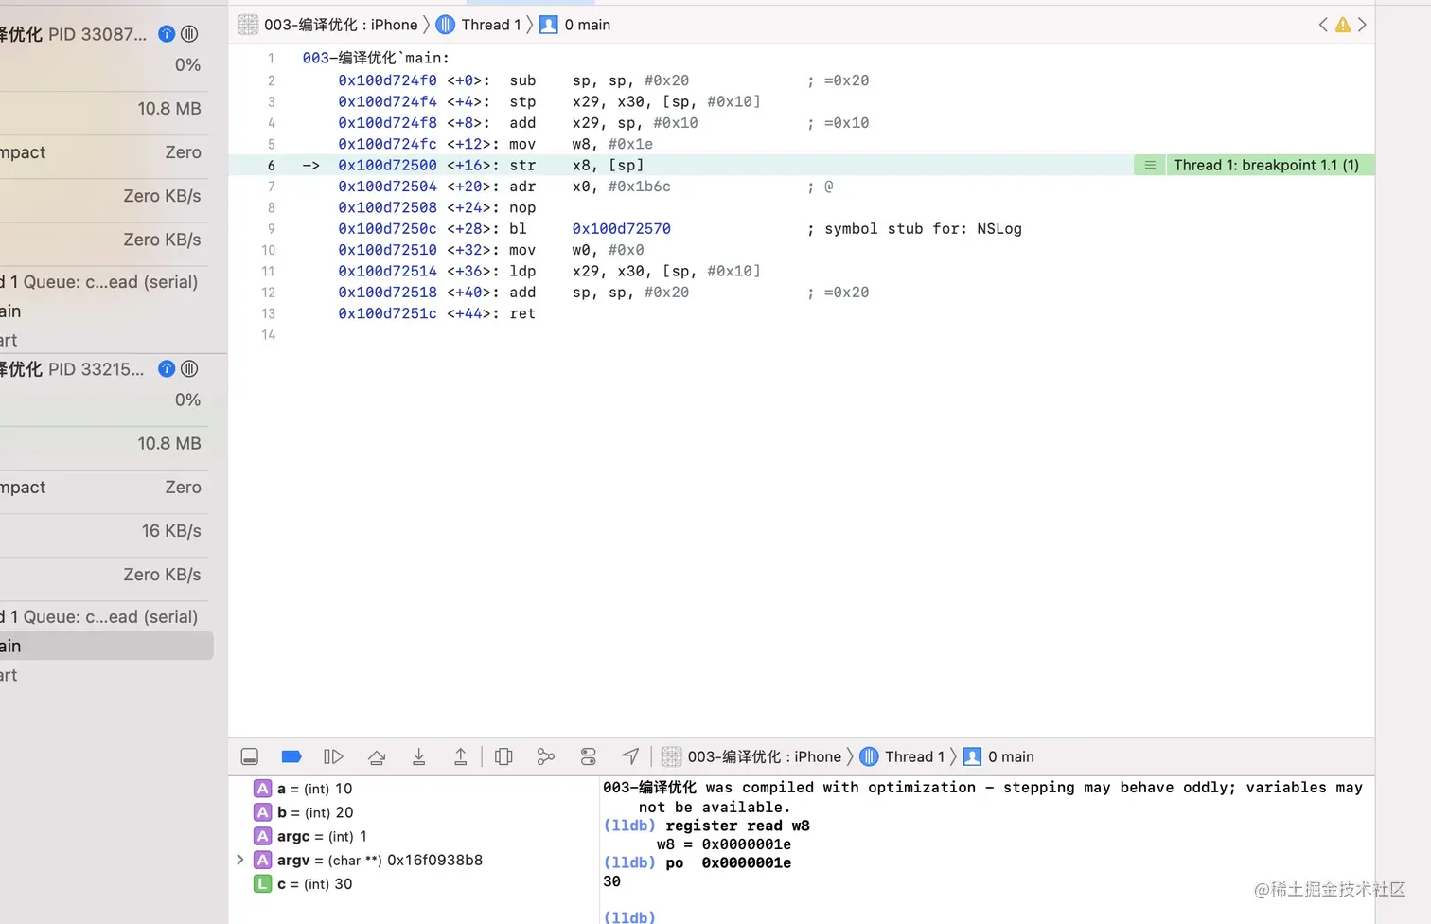Screen dimensions: 1431x924
Task: Click 'register read w8' console command
Action: (x=737, y=826)
